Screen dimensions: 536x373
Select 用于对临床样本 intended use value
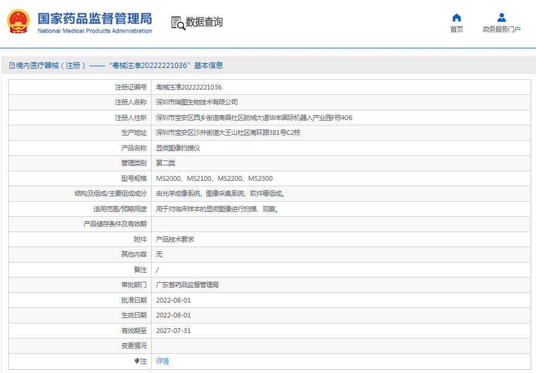(217, 209)
